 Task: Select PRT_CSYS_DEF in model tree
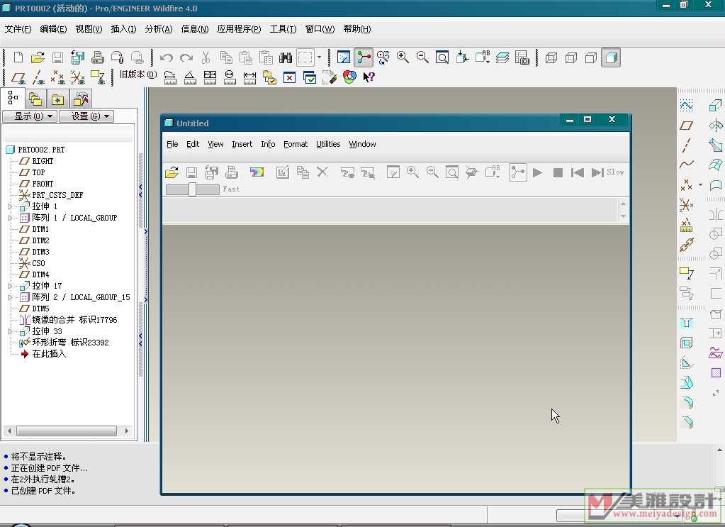point(57,195)
